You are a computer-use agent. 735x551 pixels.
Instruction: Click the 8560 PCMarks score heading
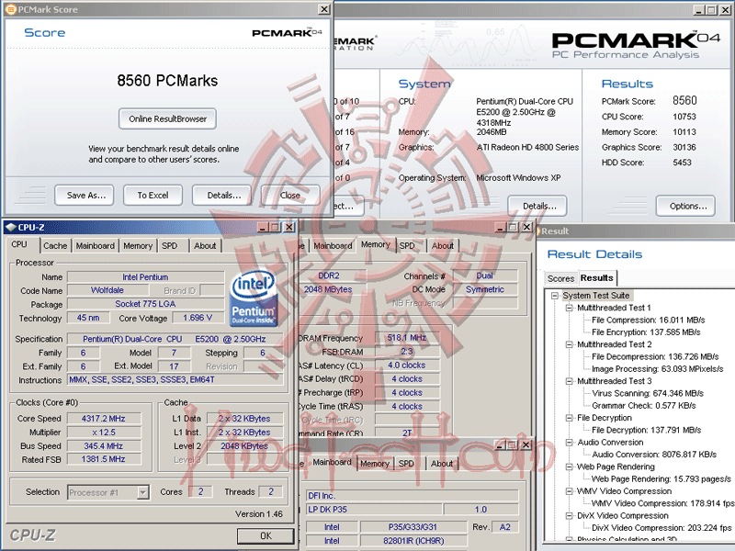(167, 81)
